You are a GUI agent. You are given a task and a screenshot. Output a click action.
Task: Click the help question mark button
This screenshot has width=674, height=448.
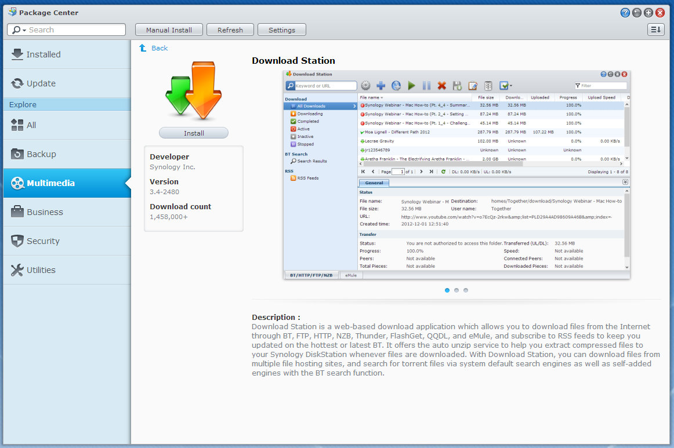(x=625, y=13)
